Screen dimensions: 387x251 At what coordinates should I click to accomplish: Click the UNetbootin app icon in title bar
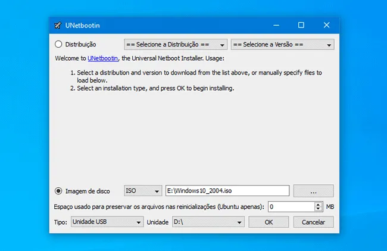(x=58, y=26)
